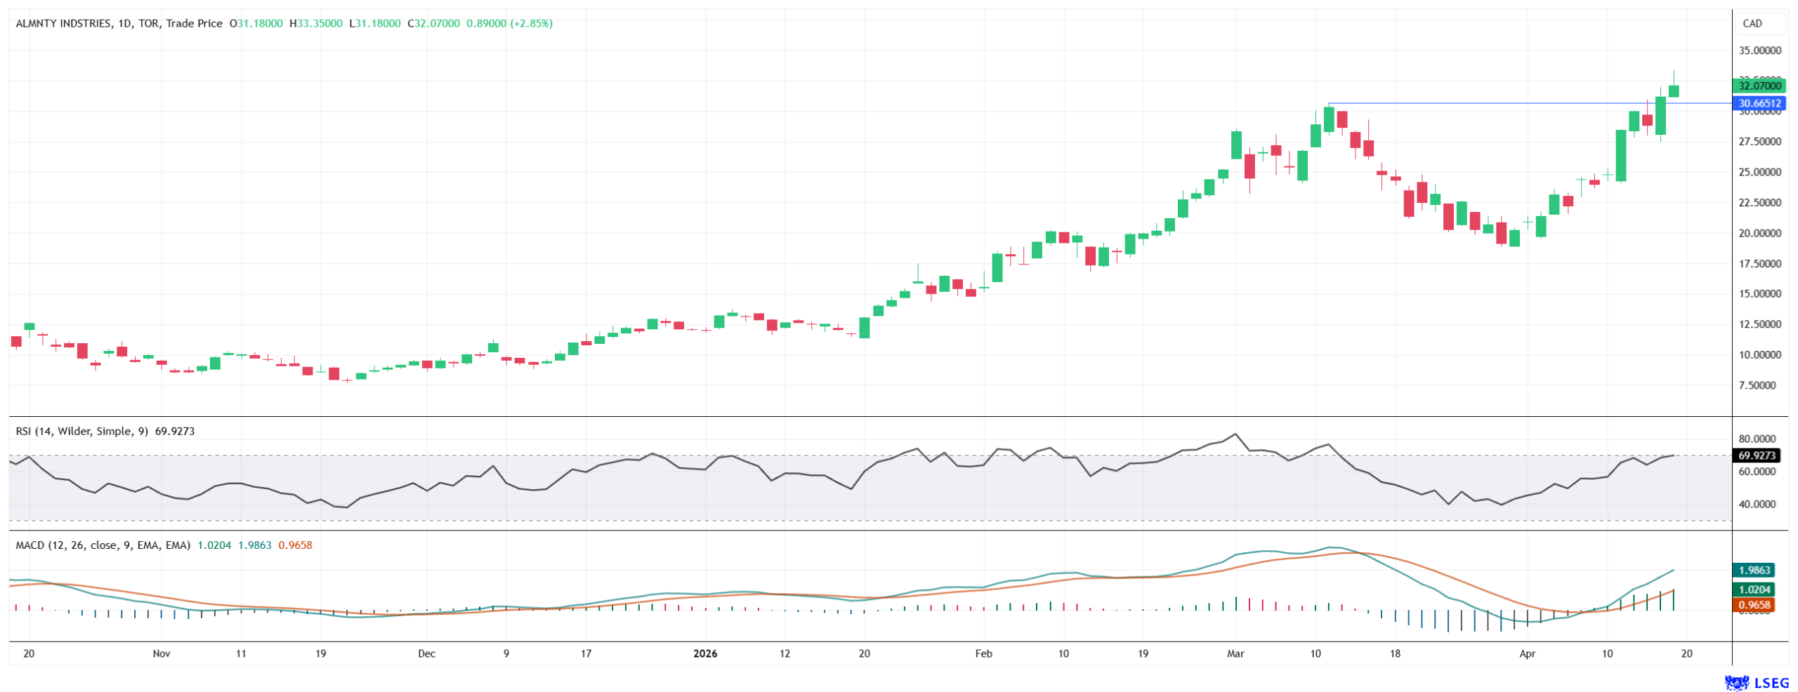Click the orange 0.9658 signal value tag
Image resolution: width=1798 pixels, height=692 pixels.
pos(1753,604)
